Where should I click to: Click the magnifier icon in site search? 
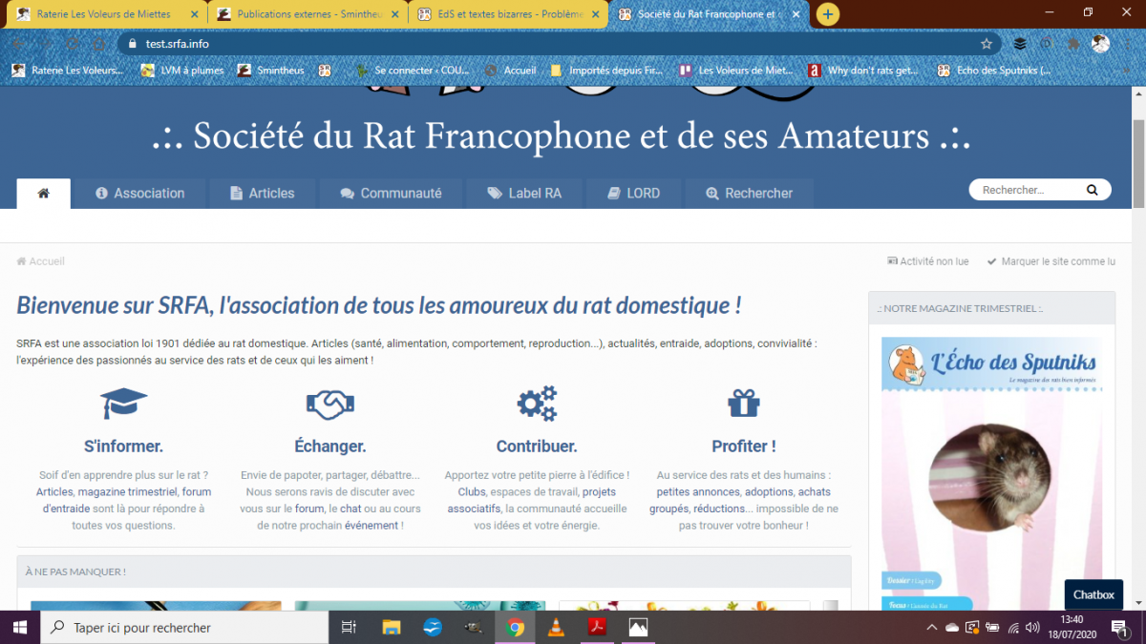pyautogui.click(x=1092, y=190)
